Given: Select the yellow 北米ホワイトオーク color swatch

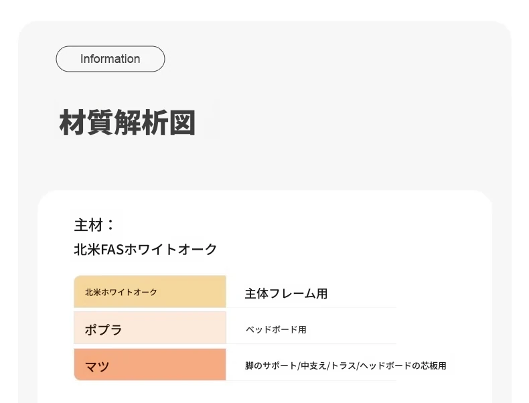Looking at the screenshot, I should [x=150, y=292].
